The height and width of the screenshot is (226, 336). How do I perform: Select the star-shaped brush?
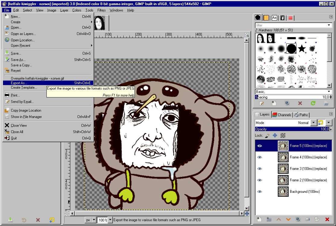click(x=302, y=49)
